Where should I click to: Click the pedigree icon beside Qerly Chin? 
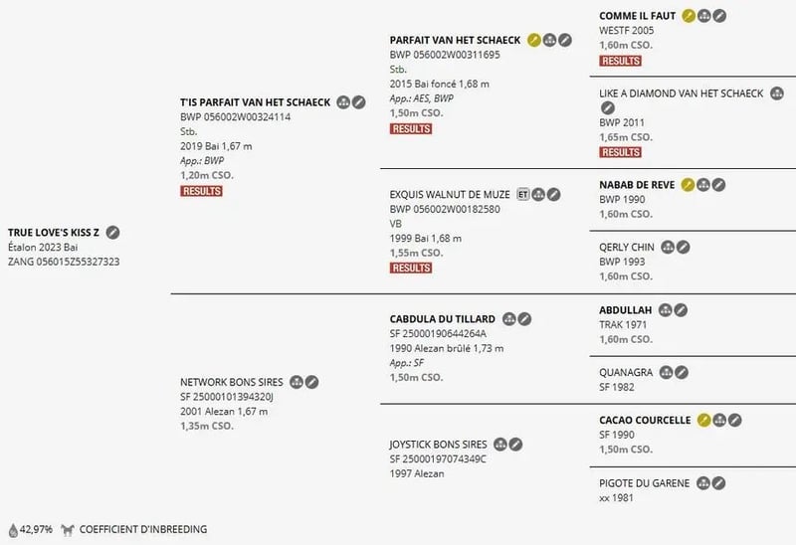click(668, 247)
